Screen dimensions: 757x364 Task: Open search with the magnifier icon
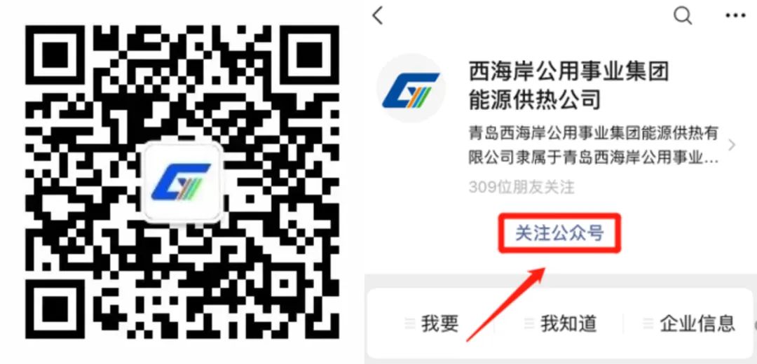[x=683, y=16]
